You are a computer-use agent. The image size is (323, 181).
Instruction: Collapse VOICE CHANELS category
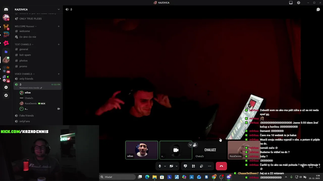click(24, 74)
